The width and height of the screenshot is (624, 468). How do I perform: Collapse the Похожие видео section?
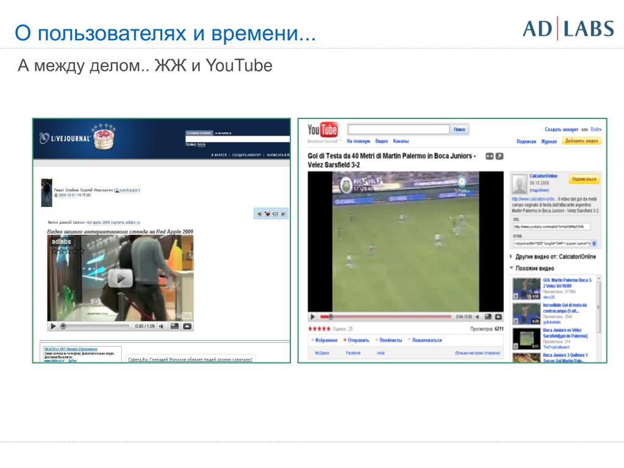coord(532,268)
